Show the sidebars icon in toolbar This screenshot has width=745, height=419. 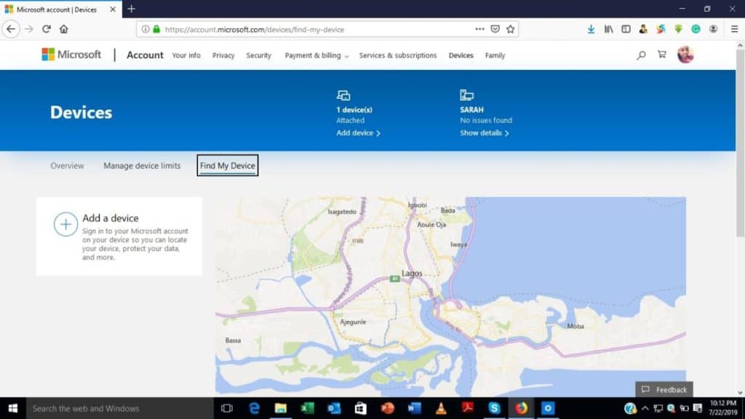[x=626, y=29]
